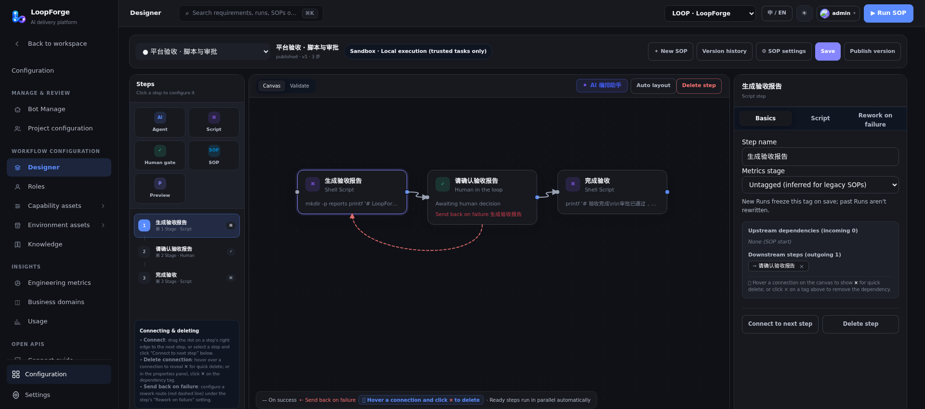Open the AI 编排助手 assistant

602,86
